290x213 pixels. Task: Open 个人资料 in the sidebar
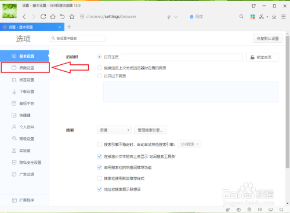pyautogui.click(x=24, y=127)
